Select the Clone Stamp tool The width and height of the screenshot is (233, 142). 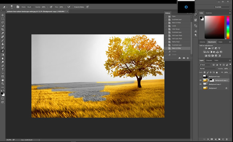(x=3, y=44)
